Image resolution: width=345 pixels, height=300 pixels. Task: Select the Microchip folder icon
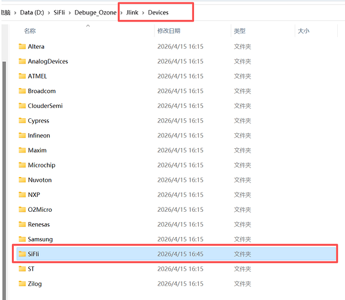[22, 165]
